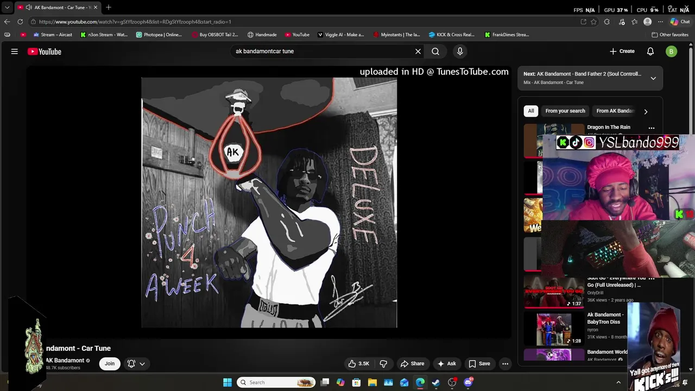Open page in app icon in address bar
The width and height of the screenshot is (695, 391).
pos(583,22)
